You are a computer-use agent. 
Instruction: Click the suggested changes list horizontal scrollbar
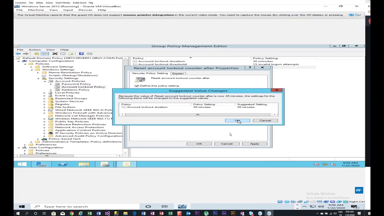click(198, 115)
